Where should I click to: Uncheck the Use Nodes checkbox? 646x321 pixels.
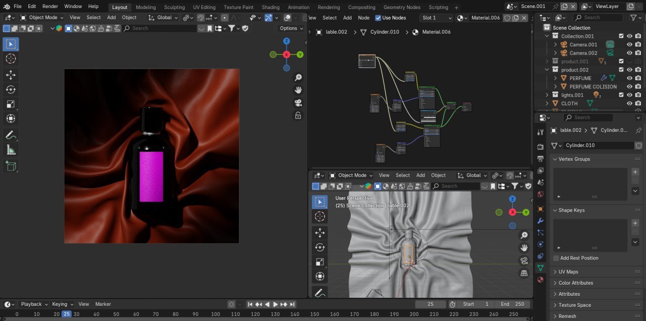pos(378,18)
